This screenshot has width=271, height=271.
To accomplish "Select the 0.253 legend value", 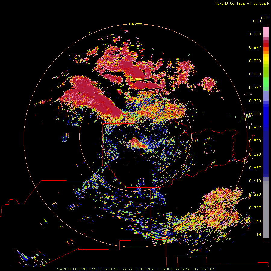I will click(255, 221).
